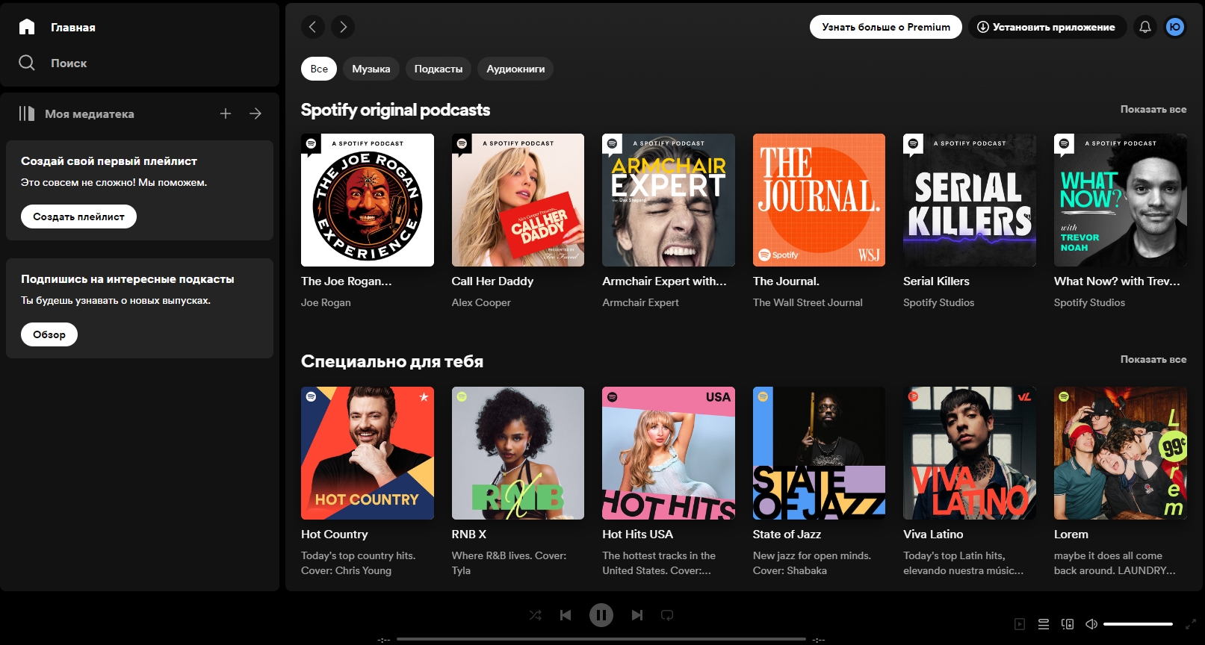Skip to the next track
Viewport: 1205px width, 645px height.
tap(637, 615)
